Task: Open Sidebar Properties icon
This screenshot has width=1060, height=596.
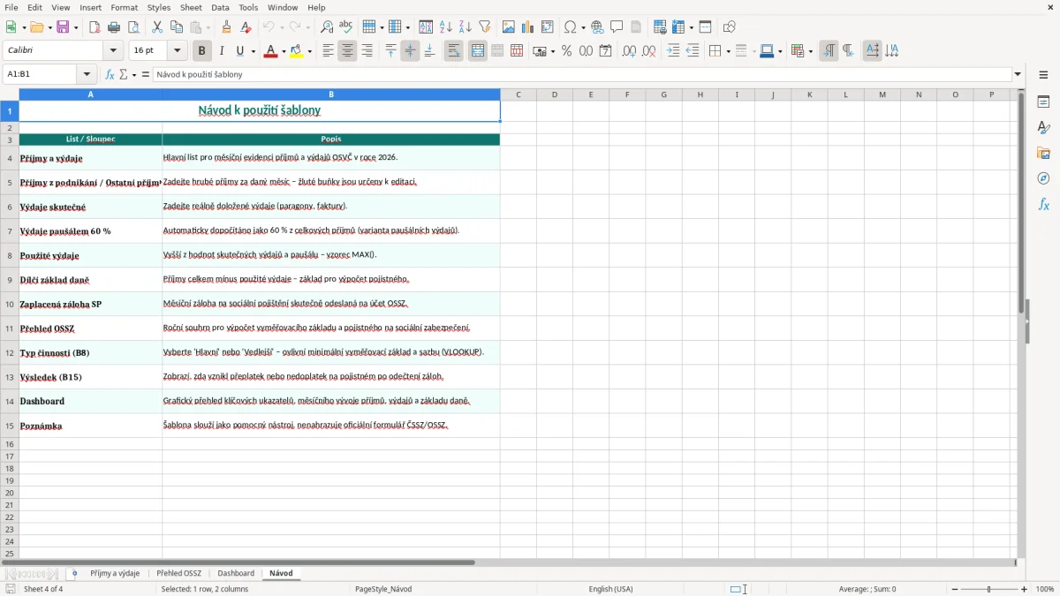Action: click(x=1043, y=102)
